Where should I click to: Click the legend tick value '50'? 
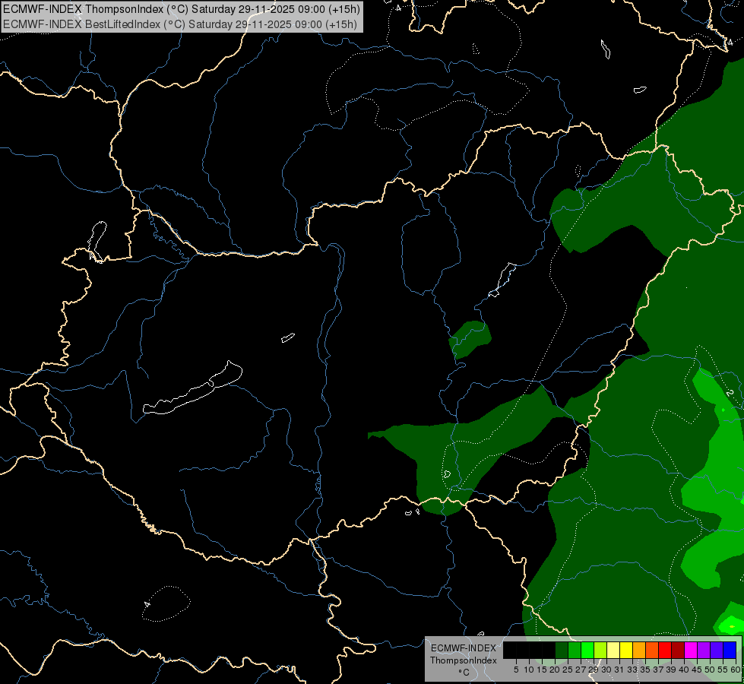(710, 670)
